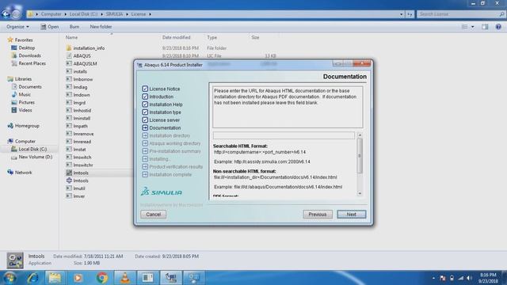This screenshot has width=507, height=285.
Task: Click the Back navigation button
Action: [6, 14]
